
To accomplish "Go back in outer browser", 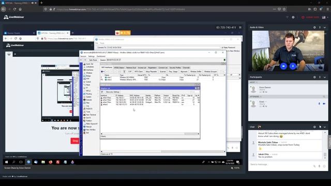I will [x=4, y=9].
